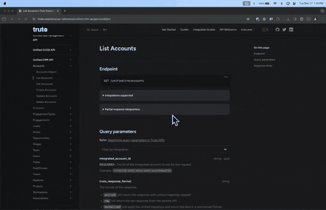
Task: Open the Extensions puzzle-piece icon
Action: tap(278, 19)
